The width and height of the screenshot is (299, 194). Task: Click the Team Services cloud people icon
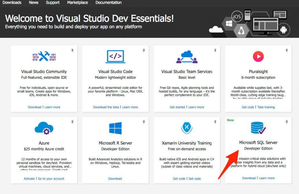(187, 57)
